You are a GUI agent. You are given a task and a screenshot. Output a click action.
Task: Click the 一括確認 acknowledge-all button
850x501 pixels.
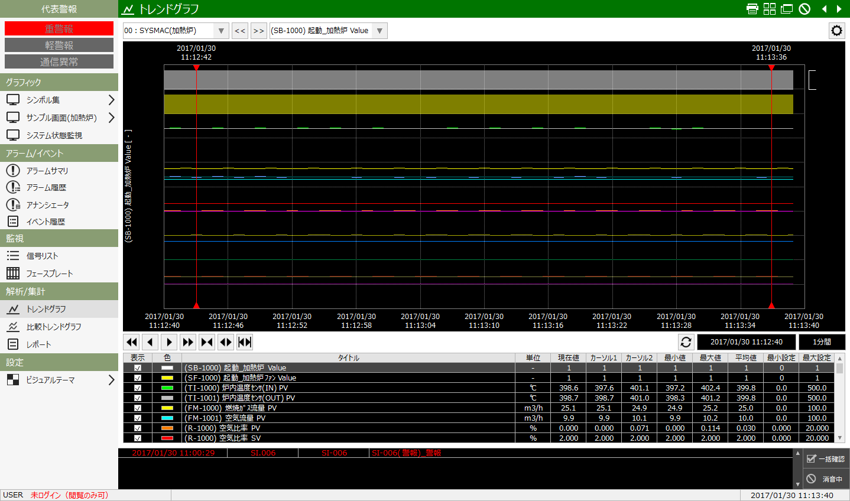826,459
